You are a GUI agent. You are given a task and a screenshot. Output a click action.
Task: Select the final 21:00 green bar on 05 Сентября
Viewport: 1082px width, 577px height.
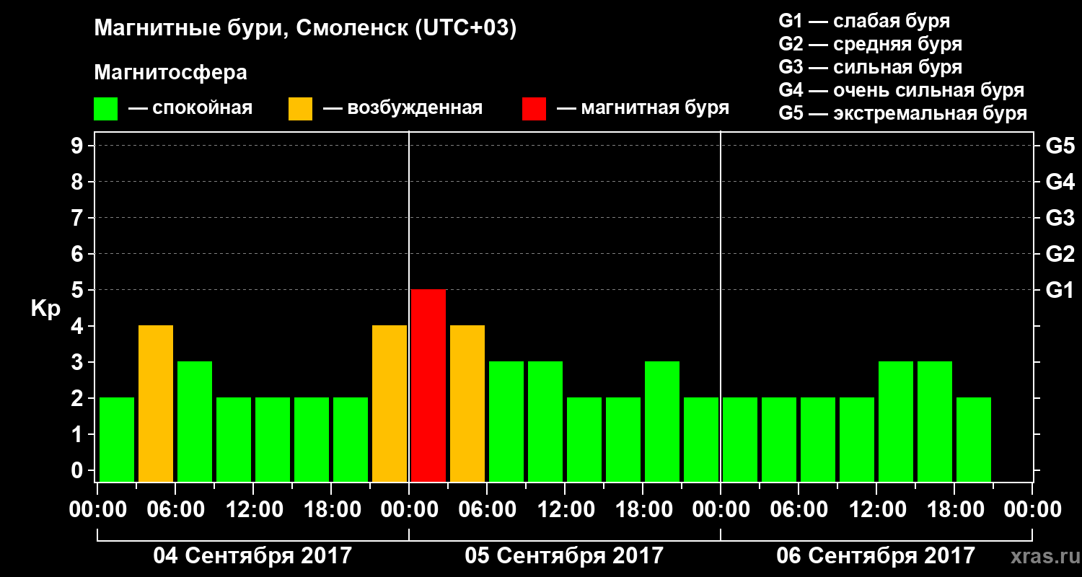pyautogui.click(x=701, y=439)
